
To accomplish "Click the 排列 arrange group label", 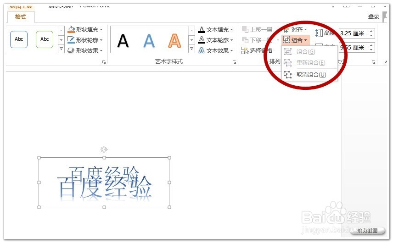I will 275,61.
